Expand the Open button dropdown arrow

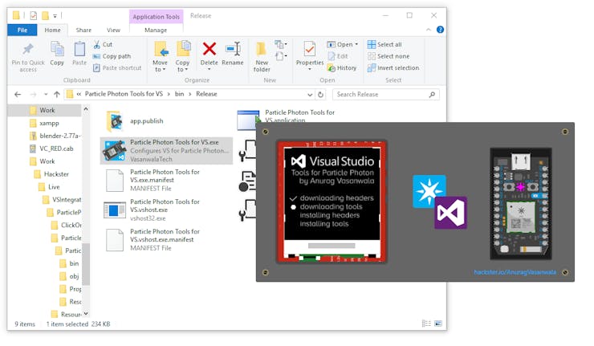pyautogui.click(x=356, y=44)
